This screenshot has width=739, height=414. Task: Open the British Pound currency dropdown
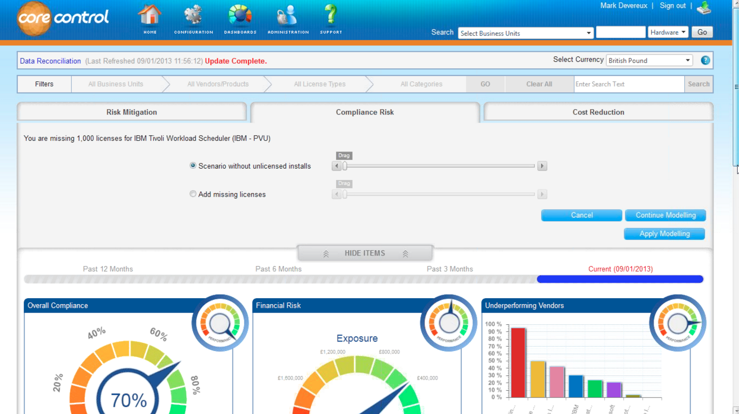coord(649,61)
